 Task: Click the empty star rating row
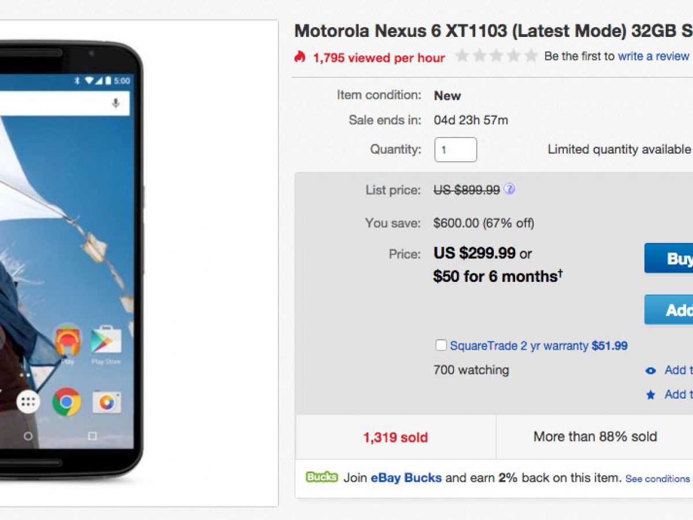pos(496,56)
